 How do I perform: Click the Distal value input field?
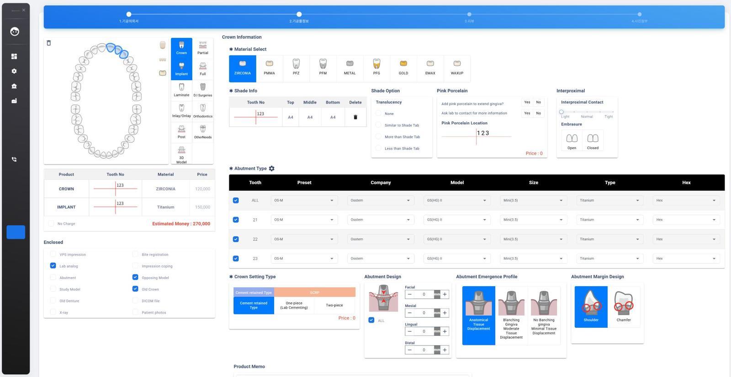tap(424, 350)
